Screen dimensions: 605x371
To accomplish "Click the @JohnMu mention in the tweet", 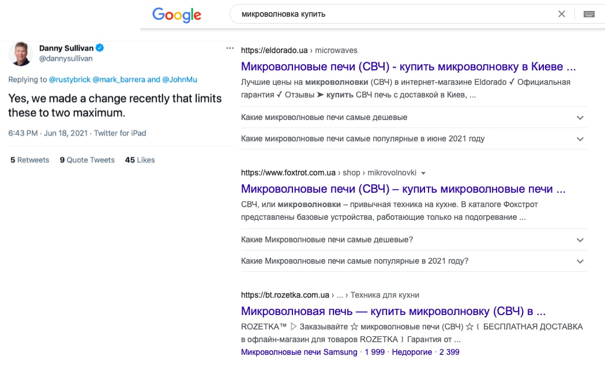I will (x=179, y=80).
